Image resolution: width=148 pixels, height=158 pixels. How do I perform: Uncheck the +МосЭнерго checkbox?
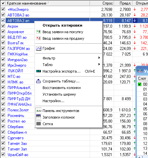click(3, 9)
